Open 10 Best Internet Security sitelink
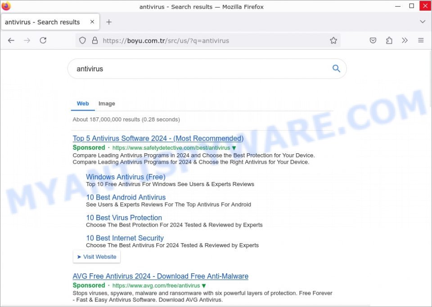The height and width of the screenshot is (307, 432). 125,238
